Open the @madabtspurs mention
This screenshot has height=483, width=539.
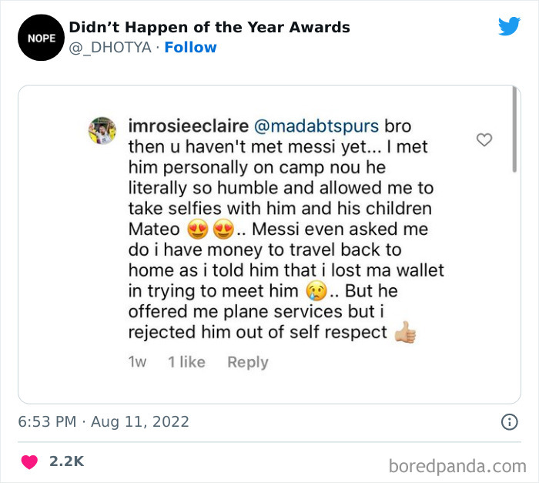pyautogui.click(x=314, y=126)
